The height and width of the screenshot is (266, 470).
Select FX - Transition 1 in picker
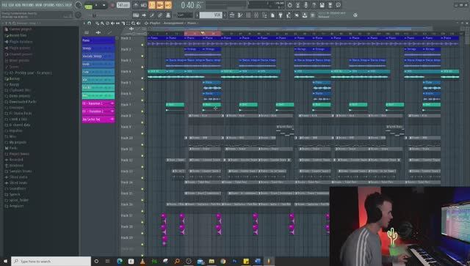pyautogui.click(x=98, y=103)
